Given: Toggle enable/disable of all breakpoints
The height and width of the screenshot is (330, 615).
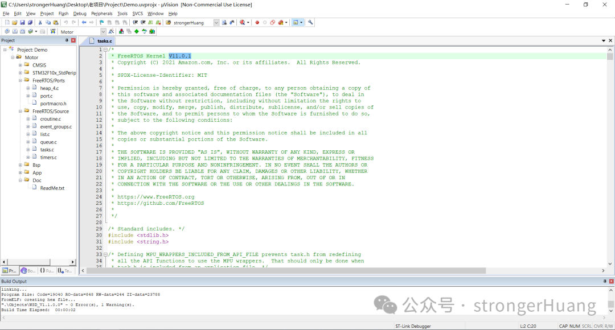Looking at the screenshot, I should 272,22.
